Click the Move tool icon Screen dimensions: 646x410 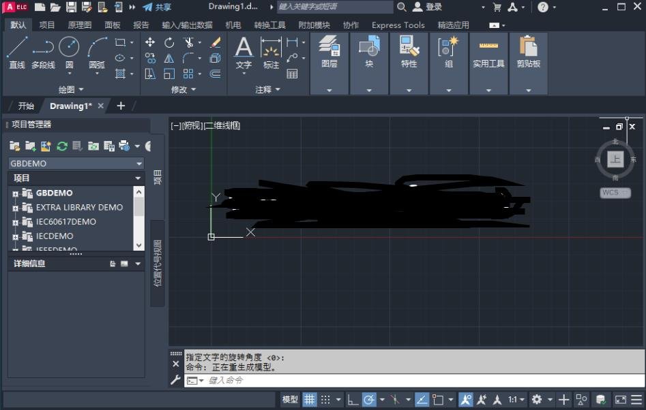150,42
